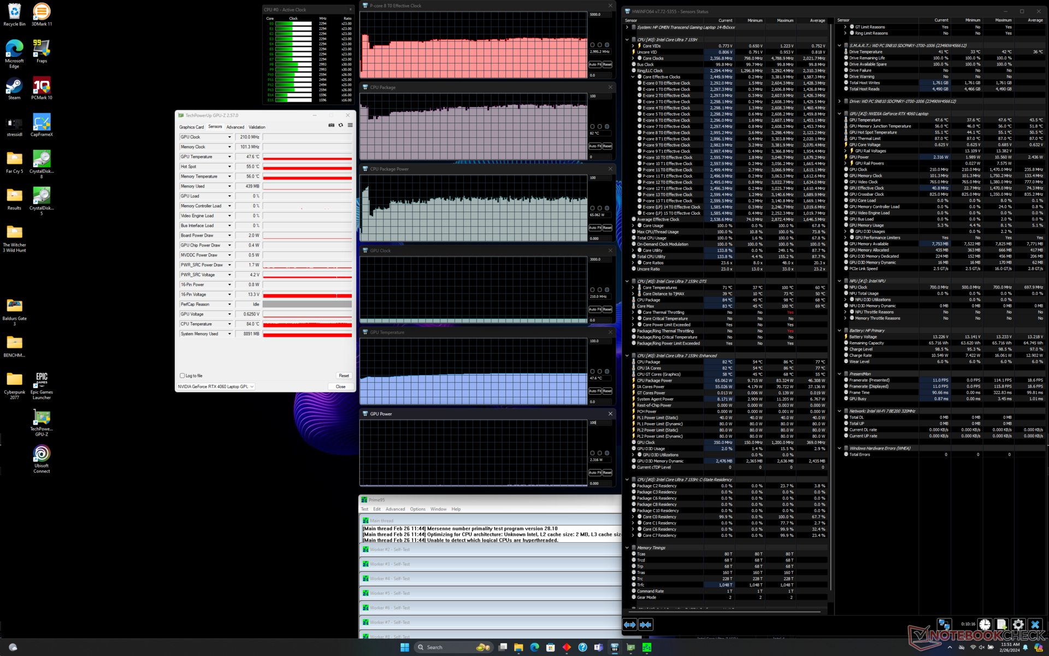Image resolution: width=1049 pixels, height=656 pixels.
Task: Open GPU-Z hamburger menu icon
Action: click(x=350, y=125)
